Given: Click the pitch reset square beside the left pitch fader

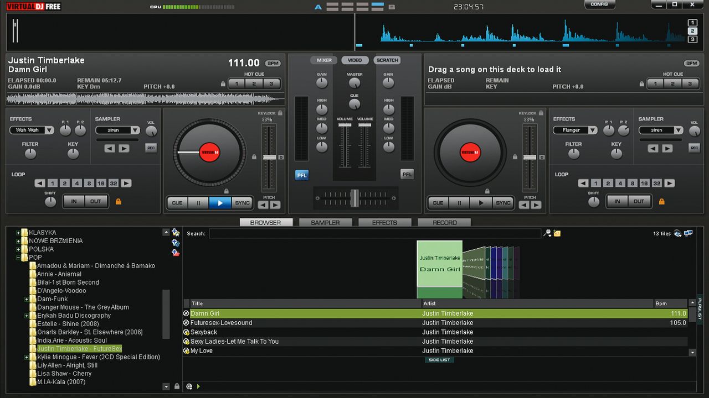Looking at the screenshot, I should [x=281, y=158].
